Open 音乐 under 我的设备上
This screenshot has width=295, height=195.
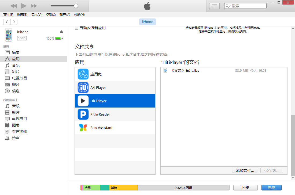pyautogui.click(x=34, y=106)
